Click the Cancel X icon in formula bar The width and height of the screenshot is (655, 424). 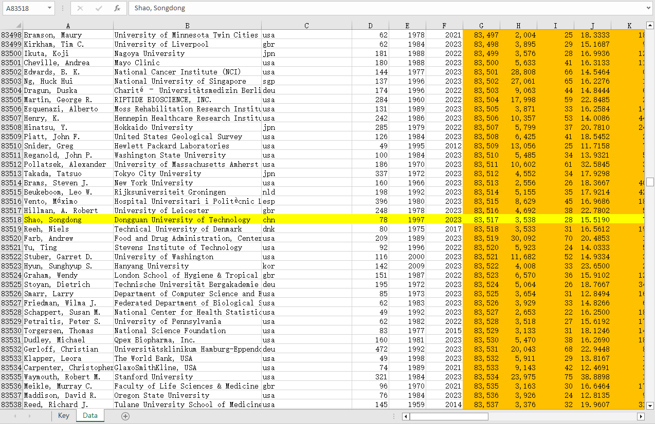80,8
